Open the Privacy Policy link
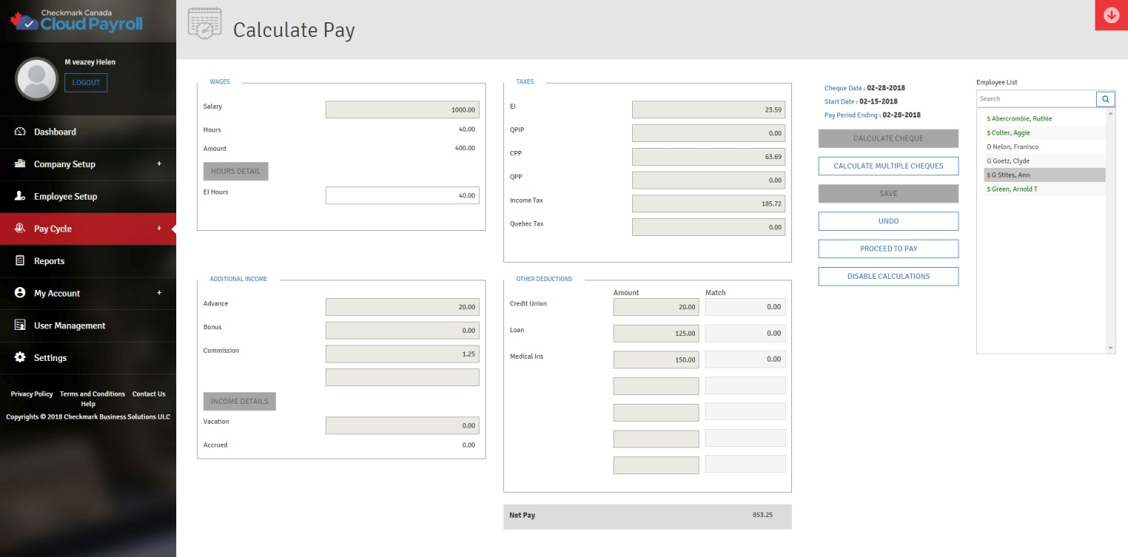 32,394
